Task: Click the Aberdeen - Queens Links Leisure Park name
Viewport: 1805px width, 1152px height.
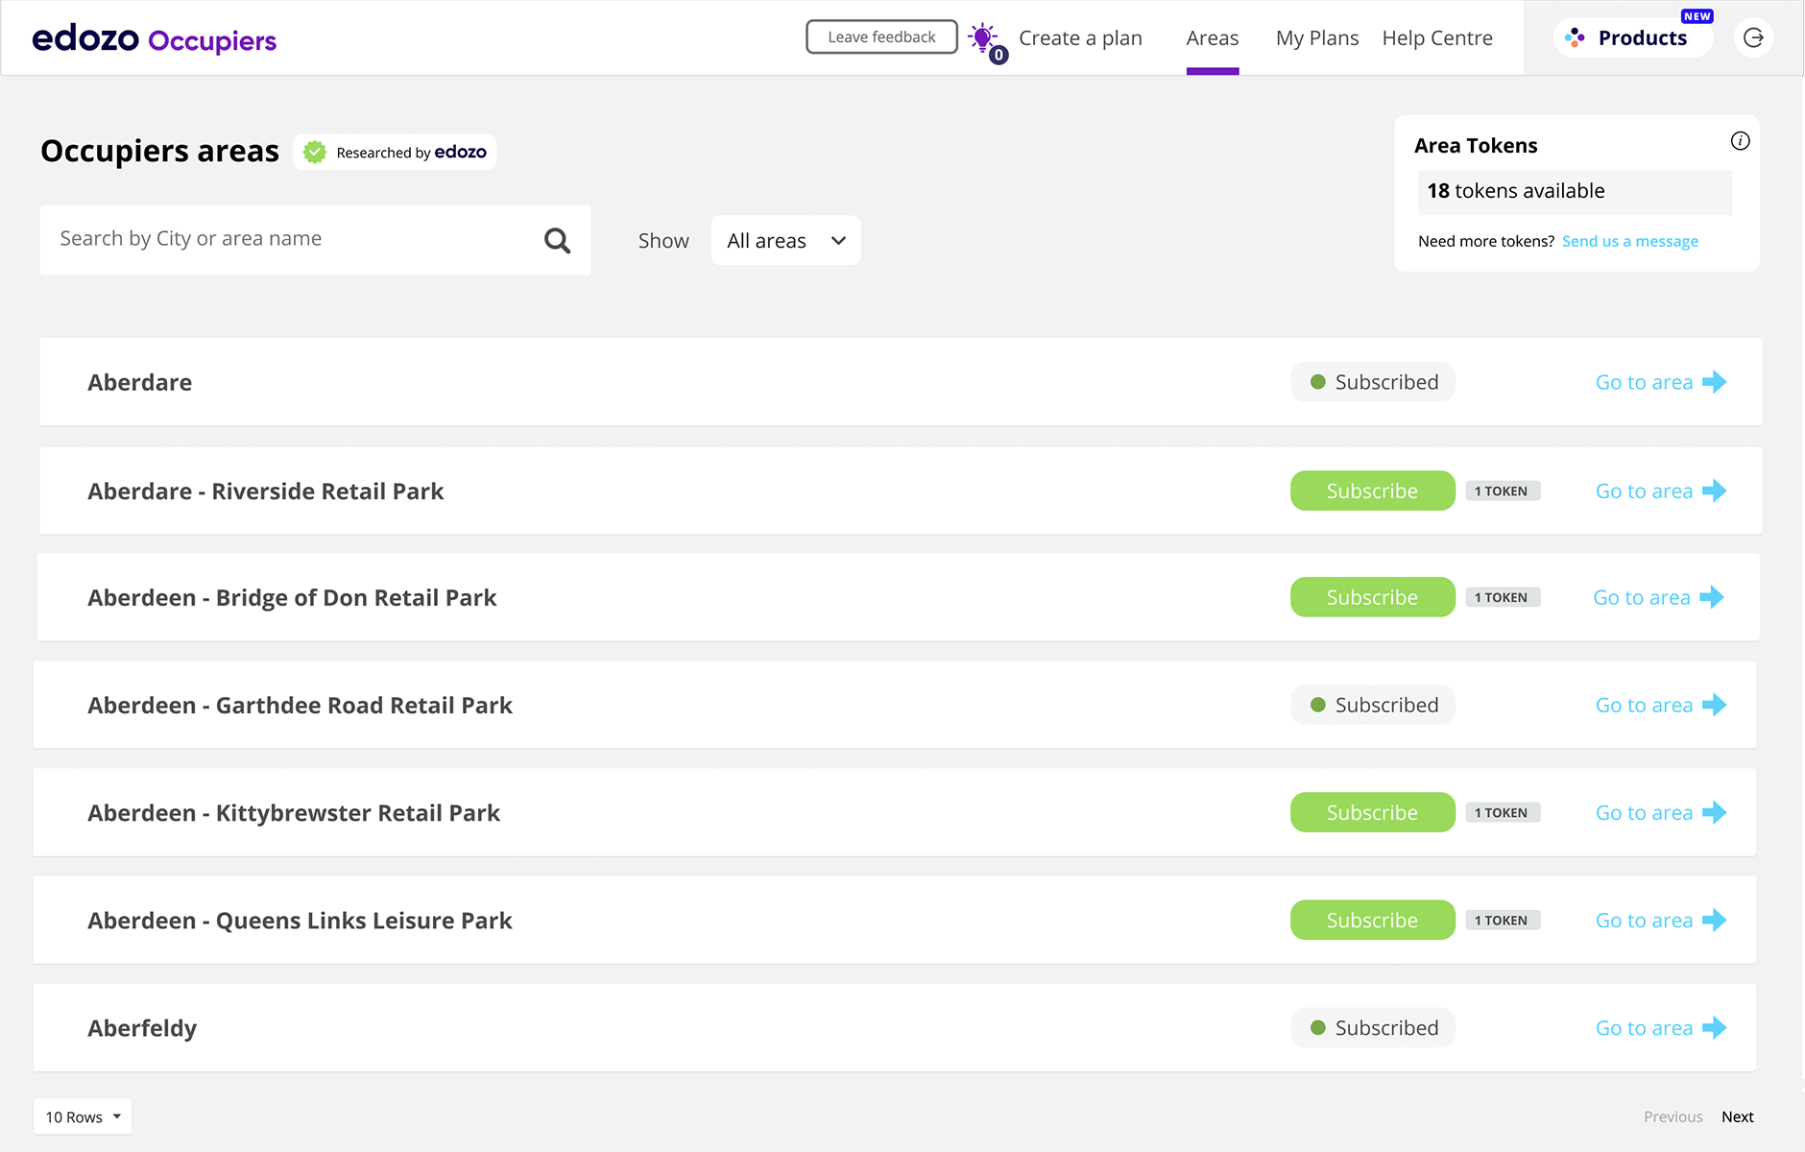Action: point(300,920)
